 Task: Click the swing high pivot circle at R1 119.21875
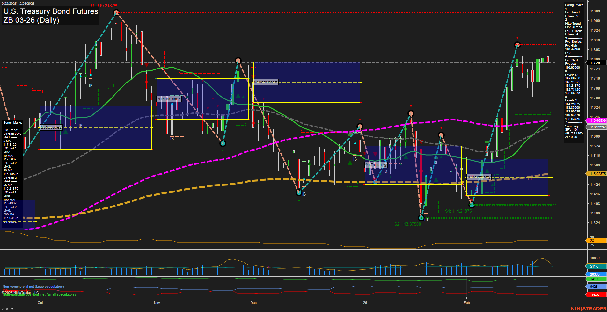[116, 12]
